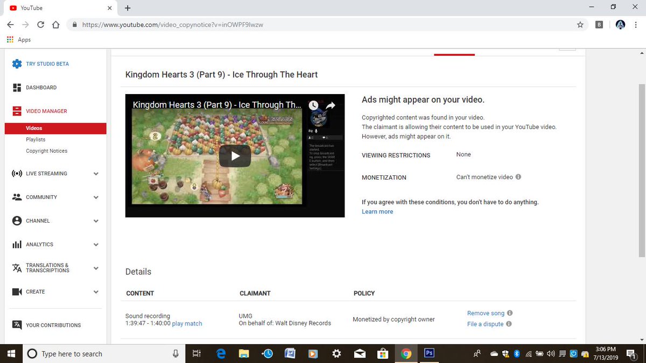Open Copyright Notices in sidebar
Viewport: 646px width, 363px height.
(x=47, y=151)
